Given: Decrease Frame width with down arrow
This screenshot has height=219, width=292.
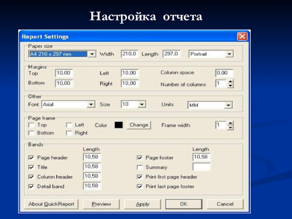Looking at the screenshot, I should 230,127.
